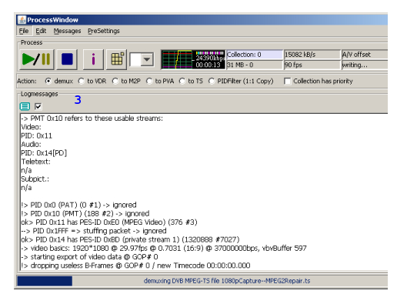The width and height of the screenshot is (397, 294).
Task: Click the Teletext: log line
Action: coord(35,162)
